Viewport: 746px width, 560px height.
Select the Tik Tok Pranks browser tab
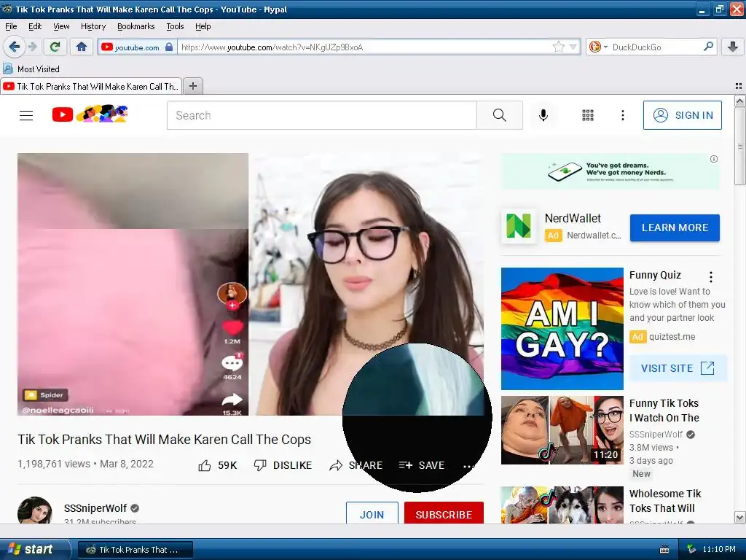(x=91, y=86)
